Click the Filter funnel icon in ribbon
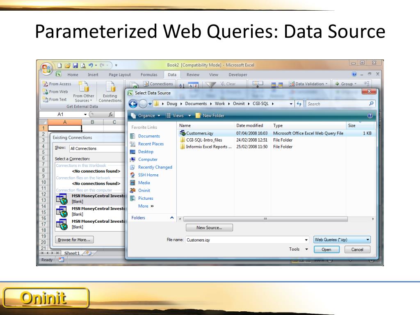 pyautogui.click(x=210, y=85)
